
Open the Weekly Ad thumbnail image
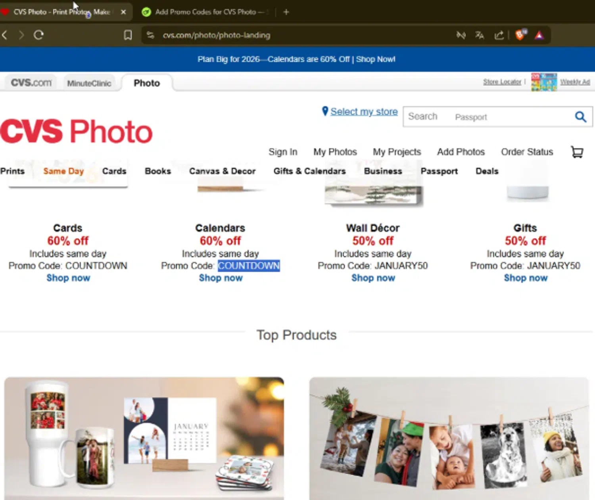point(544,82)
